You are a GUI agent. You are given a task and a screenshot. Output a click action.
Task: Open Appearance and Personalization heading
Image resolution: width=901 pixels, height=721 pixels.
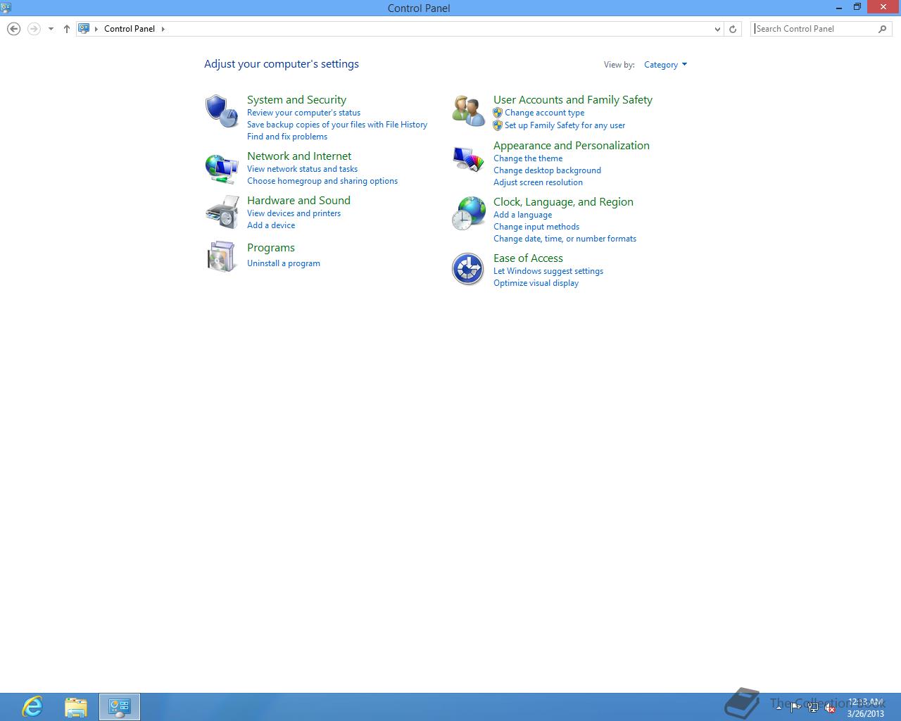572,146
